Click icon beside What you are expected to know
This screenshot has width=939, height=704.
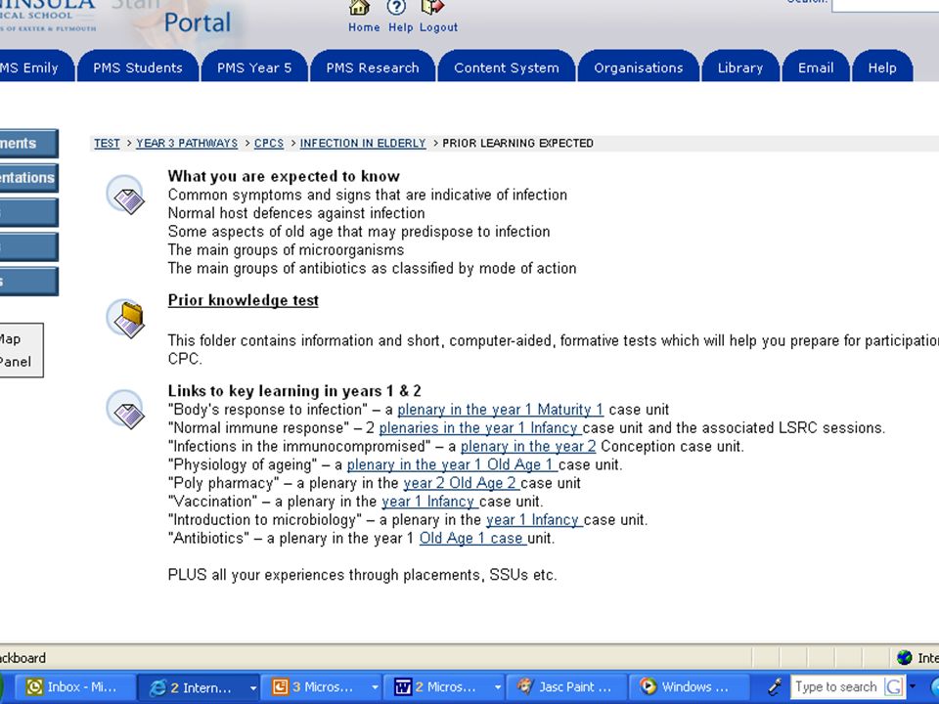(126, 194)
